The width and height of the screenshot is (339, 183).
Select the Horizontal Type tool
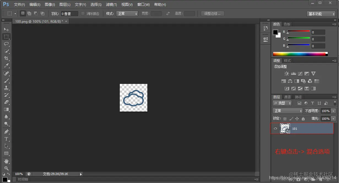(x=6, y=139)
